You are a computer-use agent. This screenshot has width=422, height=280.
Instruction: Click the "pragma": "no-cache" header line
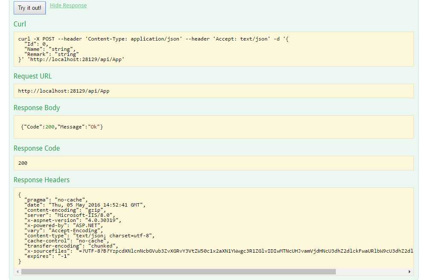56,200
